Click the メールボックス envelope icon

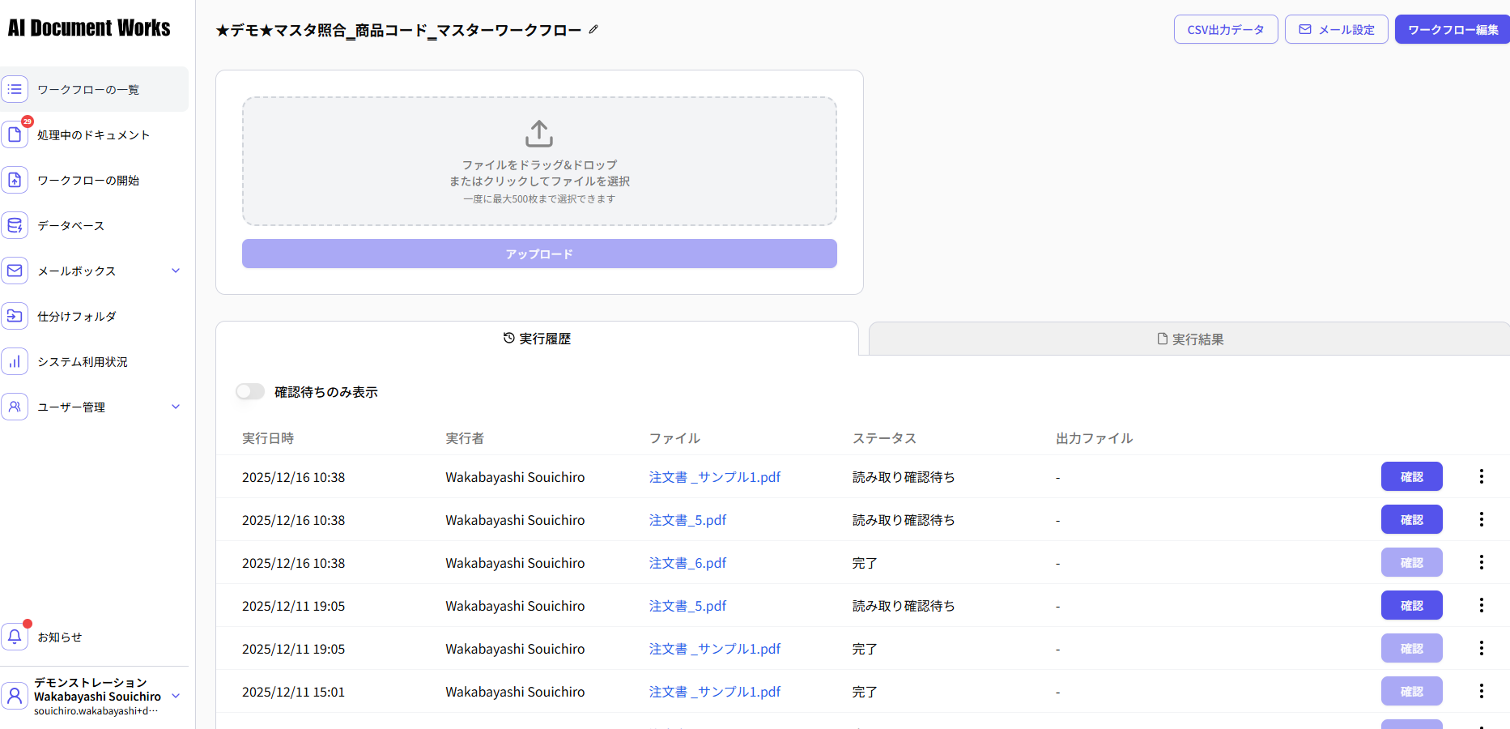pyautogui.click(x=15, y=270)
